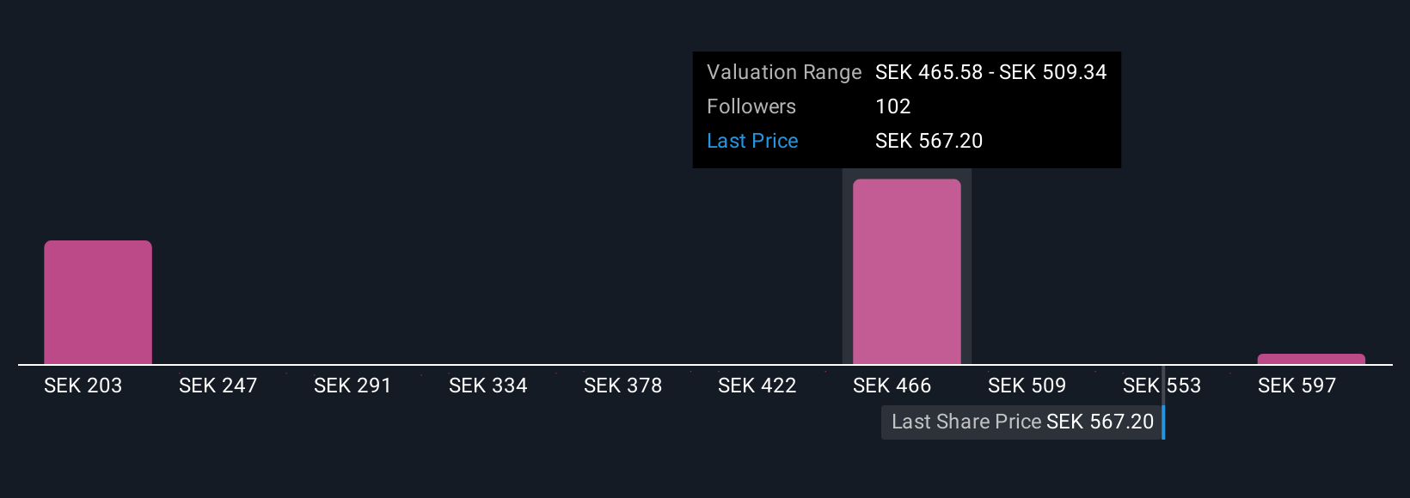Click the SEK 553 axis label
The image size is (1410, 498).
pyautogui.click(x=1162, y=386)
